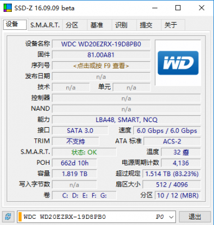Minimize the SSD-Z window
Image resolution: width=214 pixels, height=225 pixels.
tap(154, 8)
